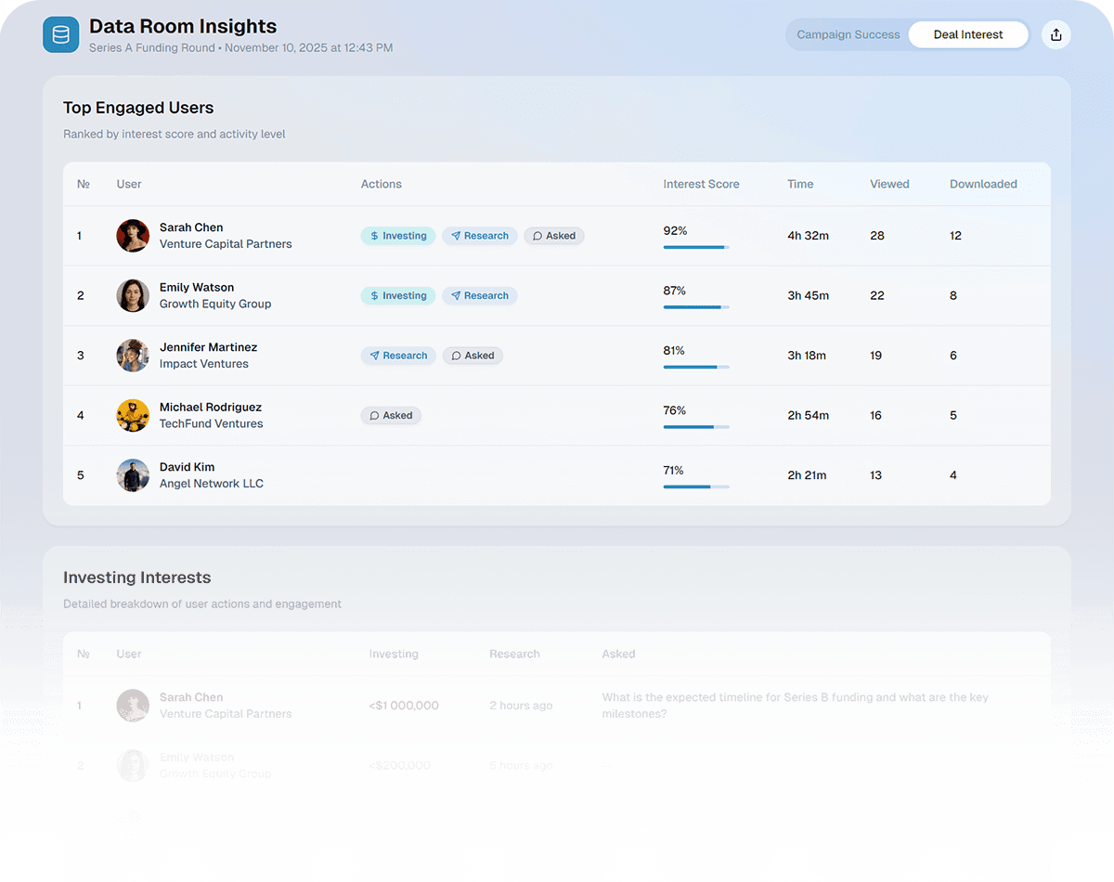Click the 92% interest score progress bar
Screen dimensions: 1114x882
[696, 247]
